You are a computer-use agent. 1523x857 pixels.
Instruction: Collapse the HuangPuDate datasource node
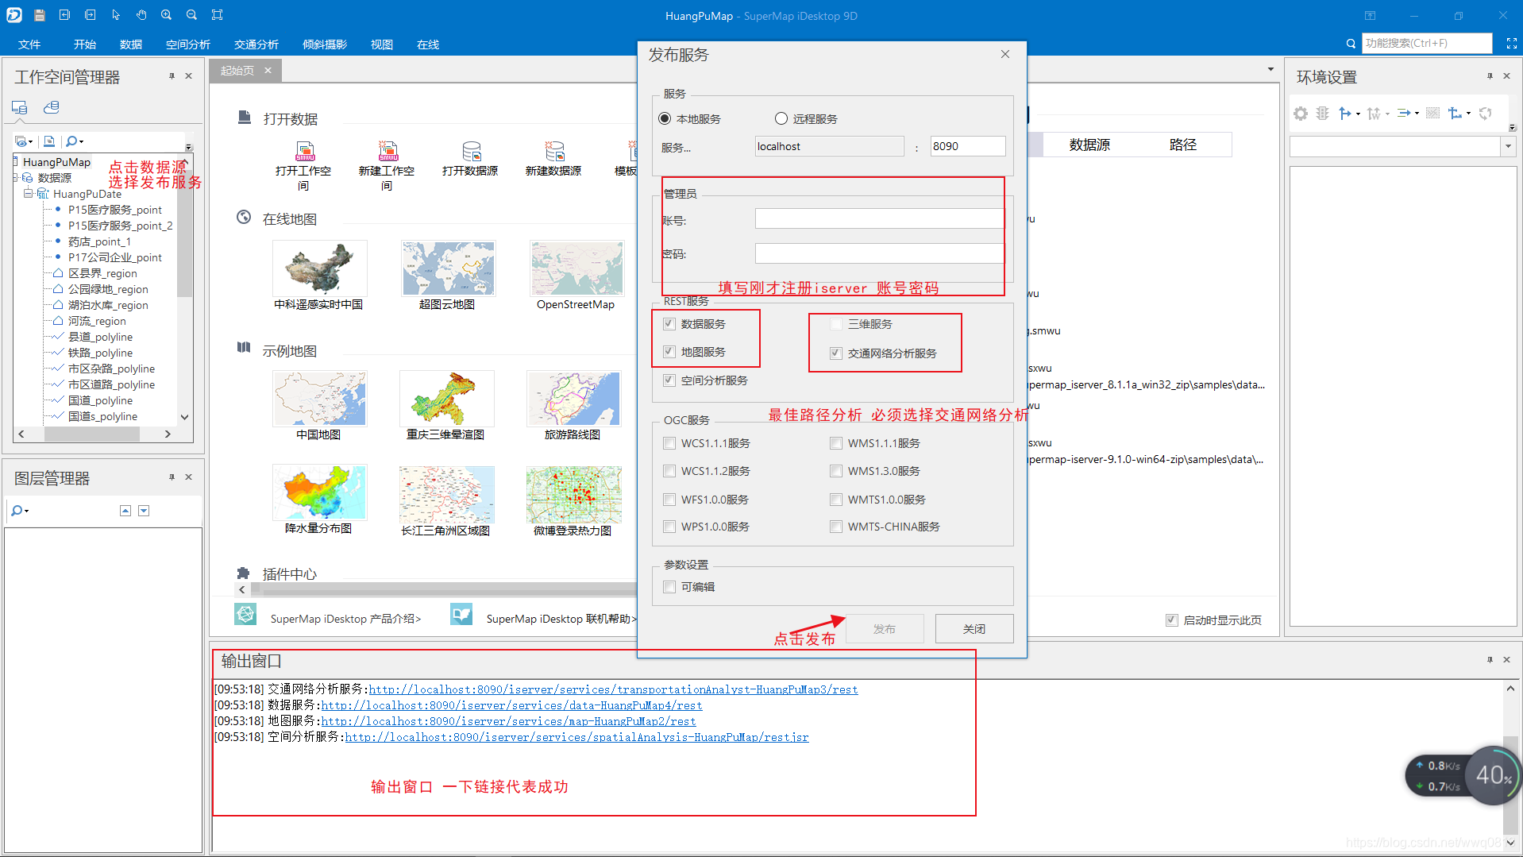coord(28,193)
